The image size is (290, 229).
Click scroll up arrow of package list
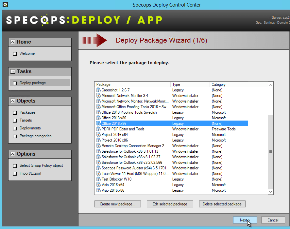pyautogui.click(x=271, y=85)
